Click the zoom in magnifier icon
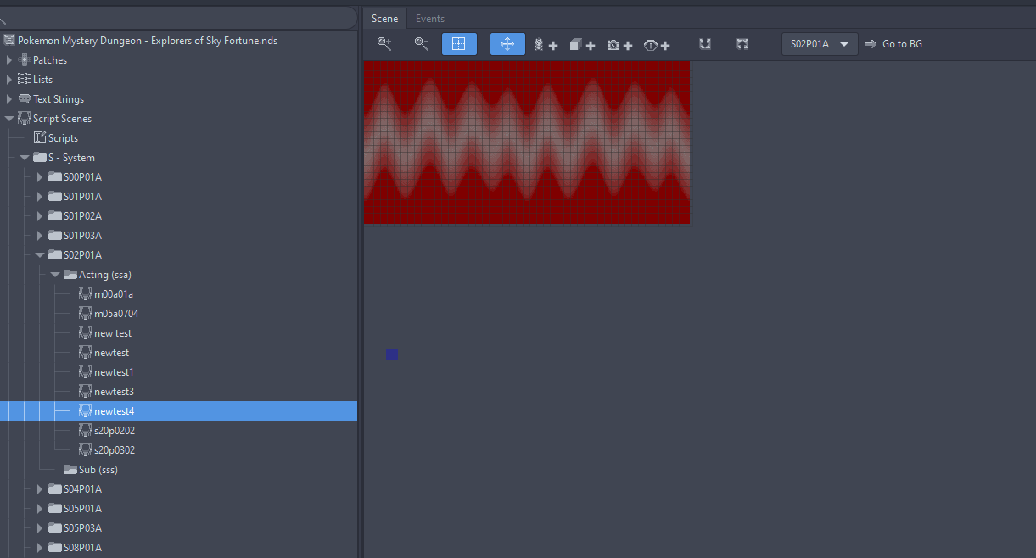 click(384, 44)
